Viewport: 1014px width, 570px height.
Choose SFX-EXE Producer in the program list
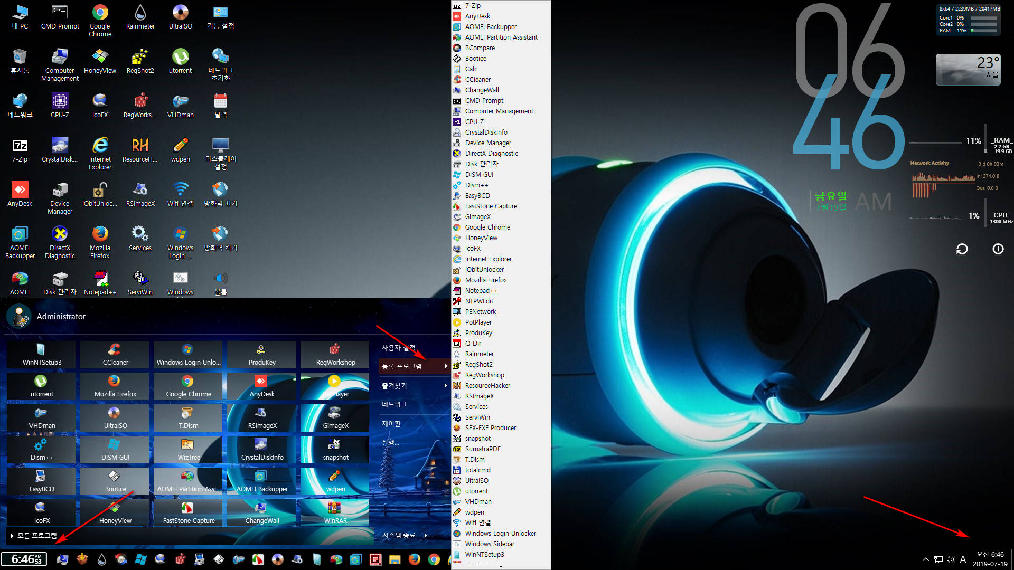(x=501, y=427)
